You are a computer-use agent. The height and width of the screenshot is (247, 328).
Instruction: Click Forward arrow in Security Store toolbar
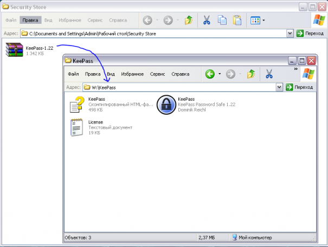168,20
